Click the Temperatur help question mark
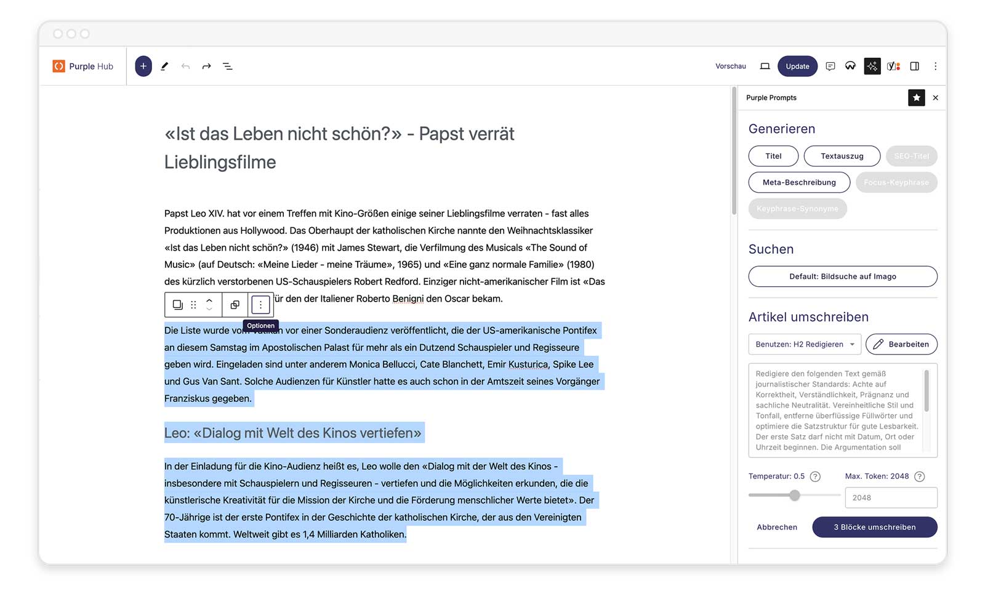 point(815,476)
